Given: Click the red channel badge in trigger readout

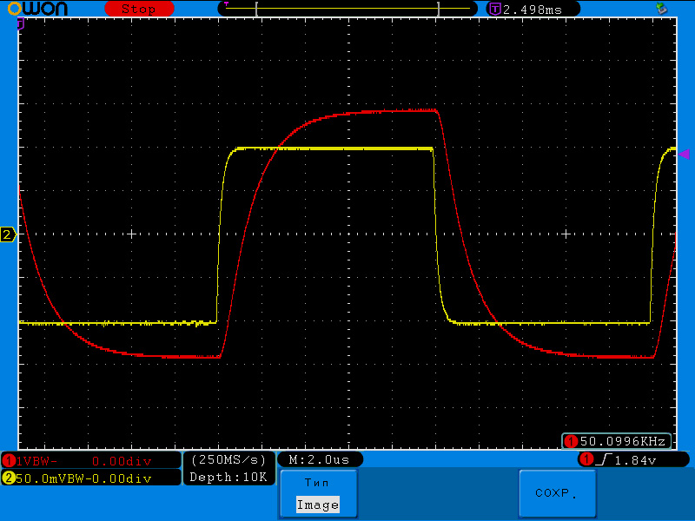Looking at the screenshot, I should (x=587, y=459).
